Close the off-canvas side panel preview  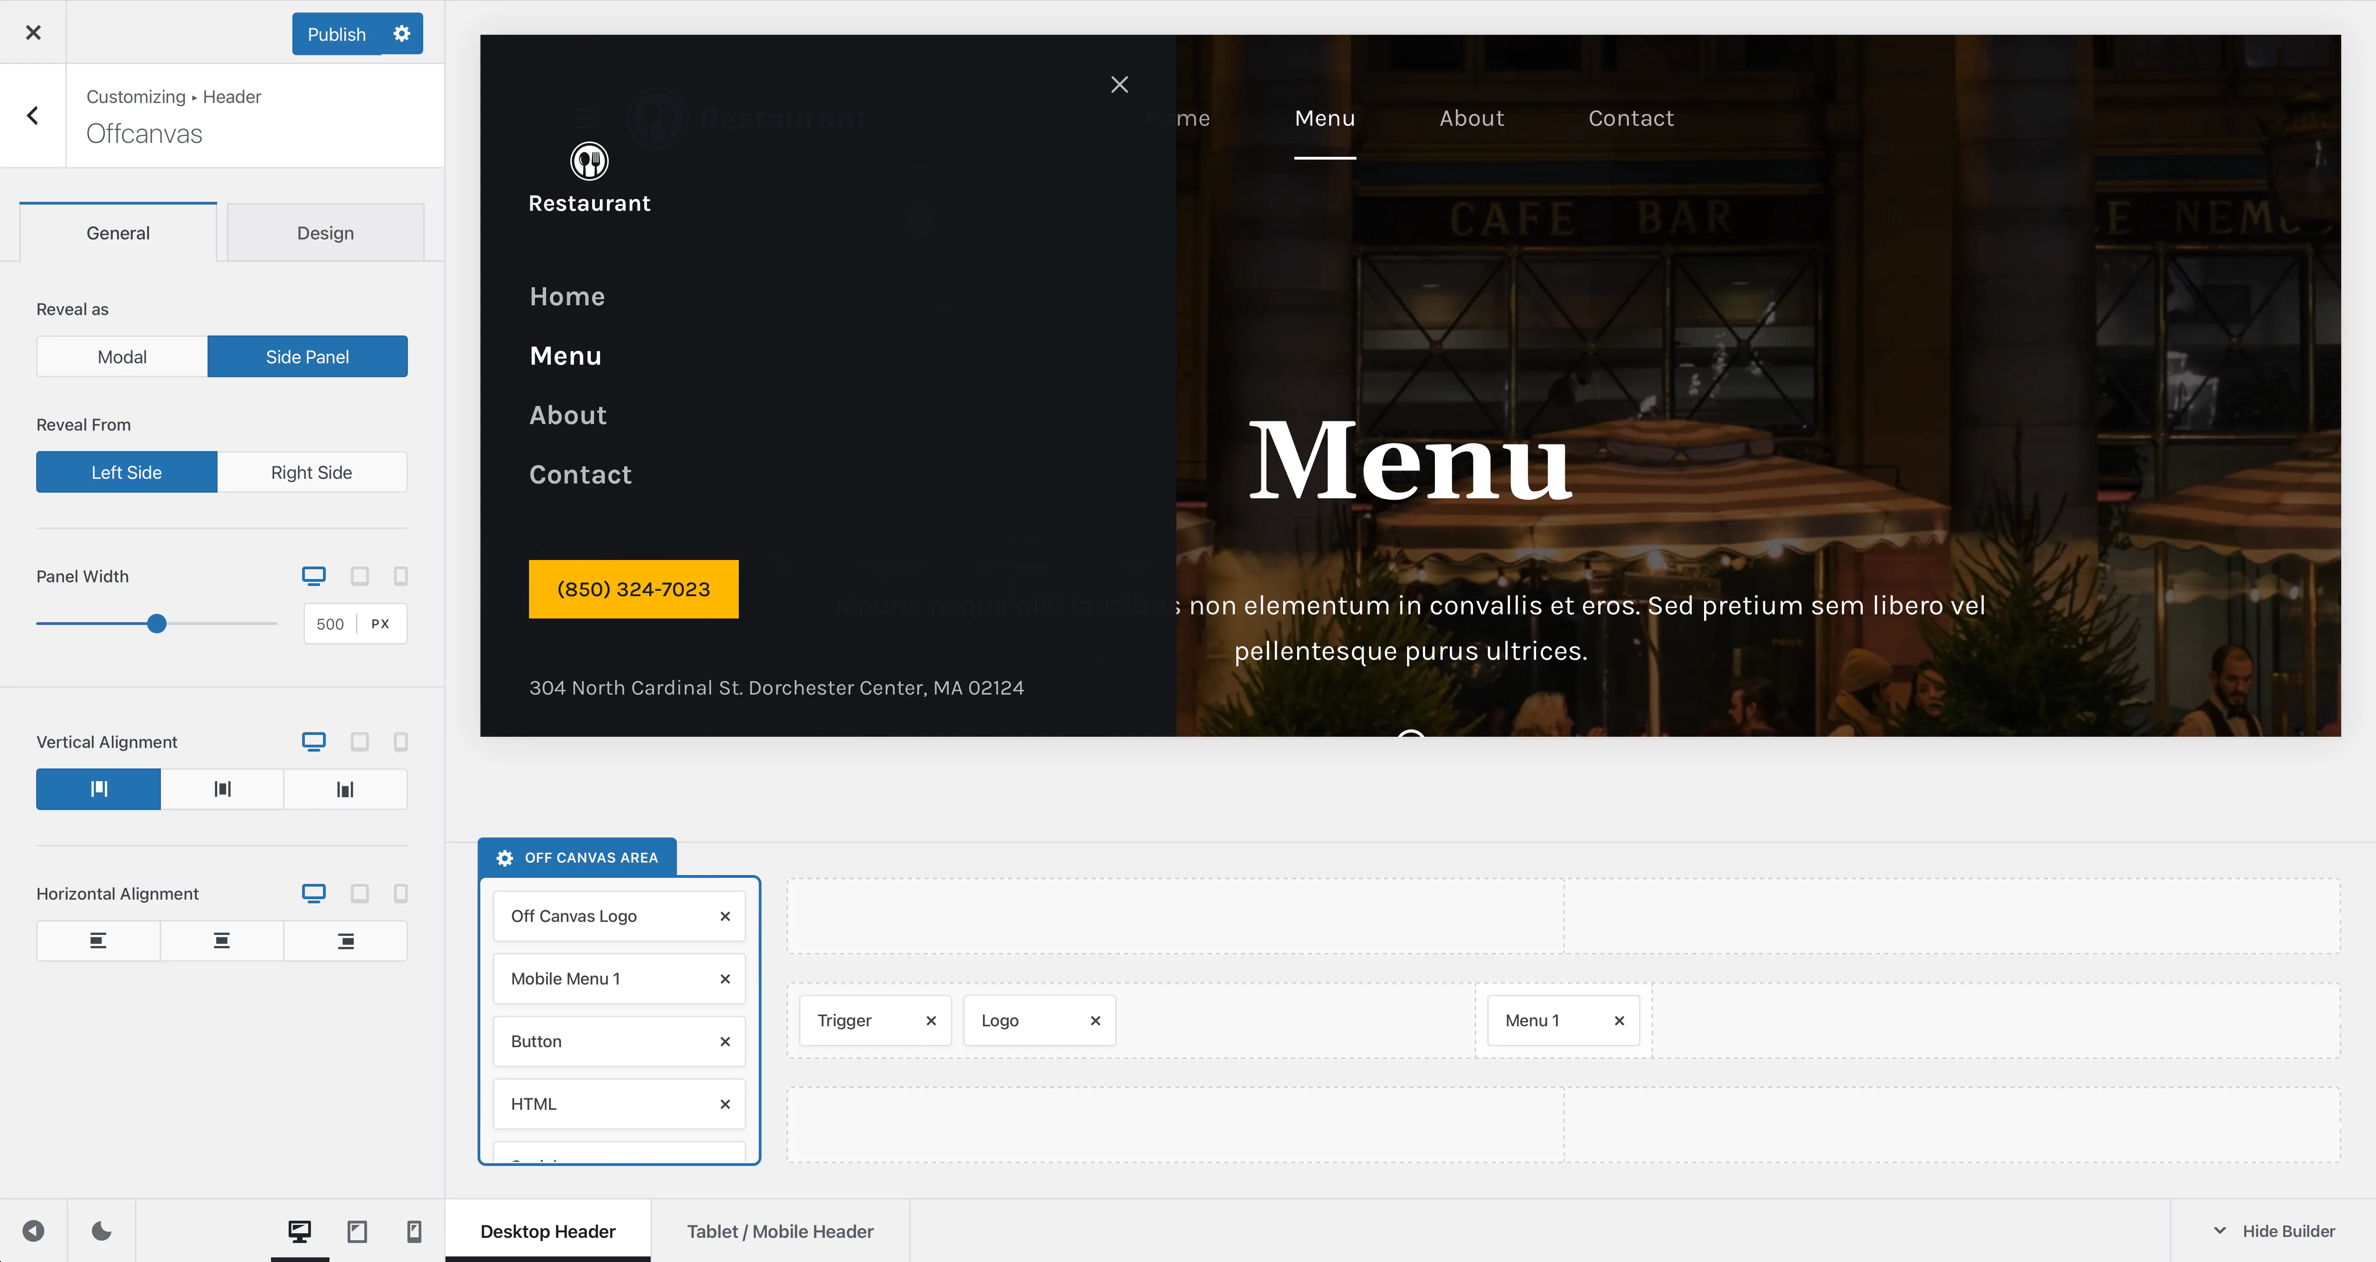pos(1120,85)
